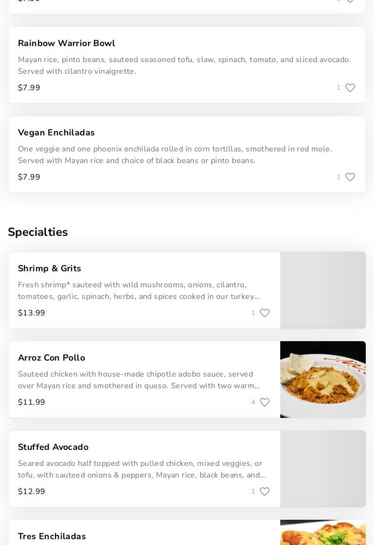
Task: View the Arroz Con Pollo photo
Action: (323, 380)
